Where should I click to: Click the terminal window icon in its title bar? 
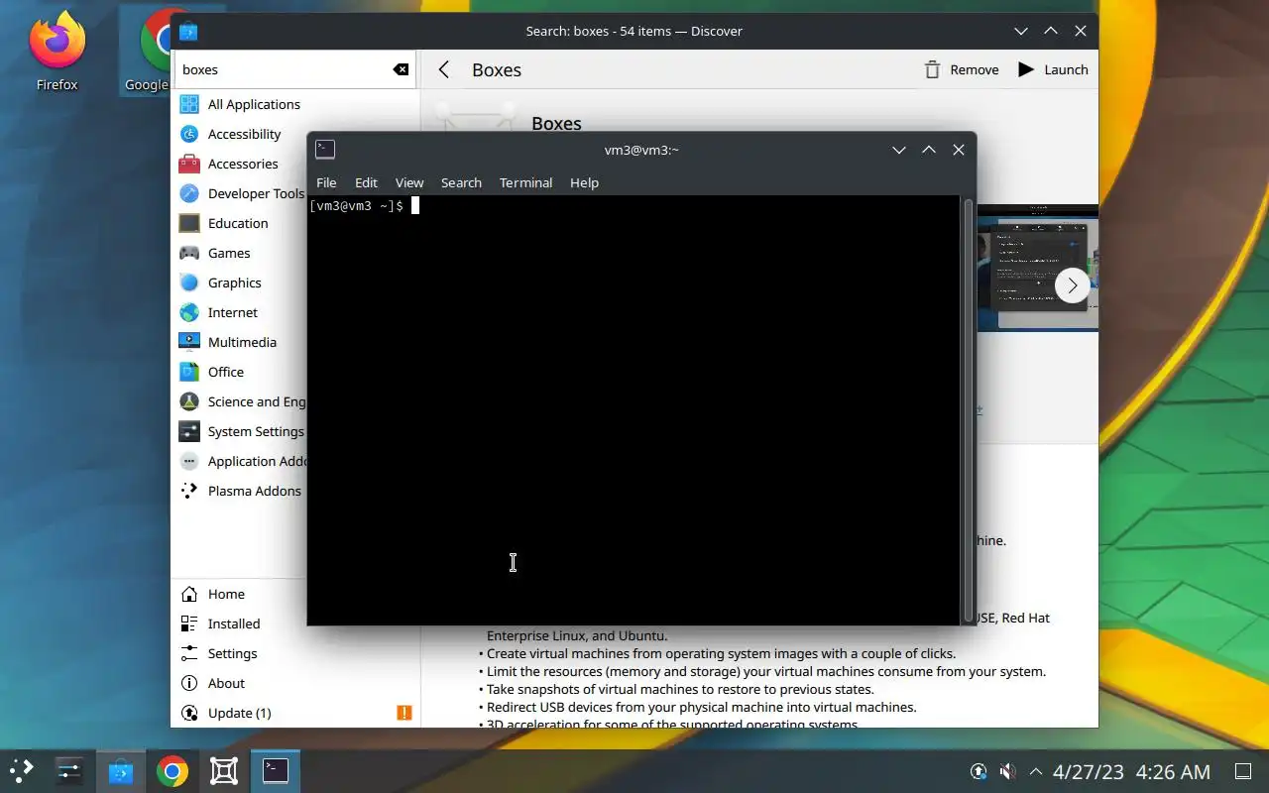pos(325,150)
